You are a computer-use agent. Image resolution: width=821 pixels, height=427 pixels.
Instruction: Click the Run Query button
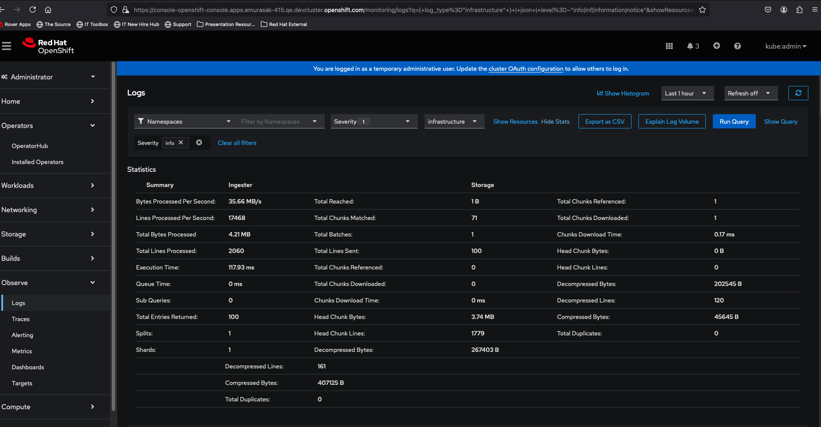coord(734,122)
